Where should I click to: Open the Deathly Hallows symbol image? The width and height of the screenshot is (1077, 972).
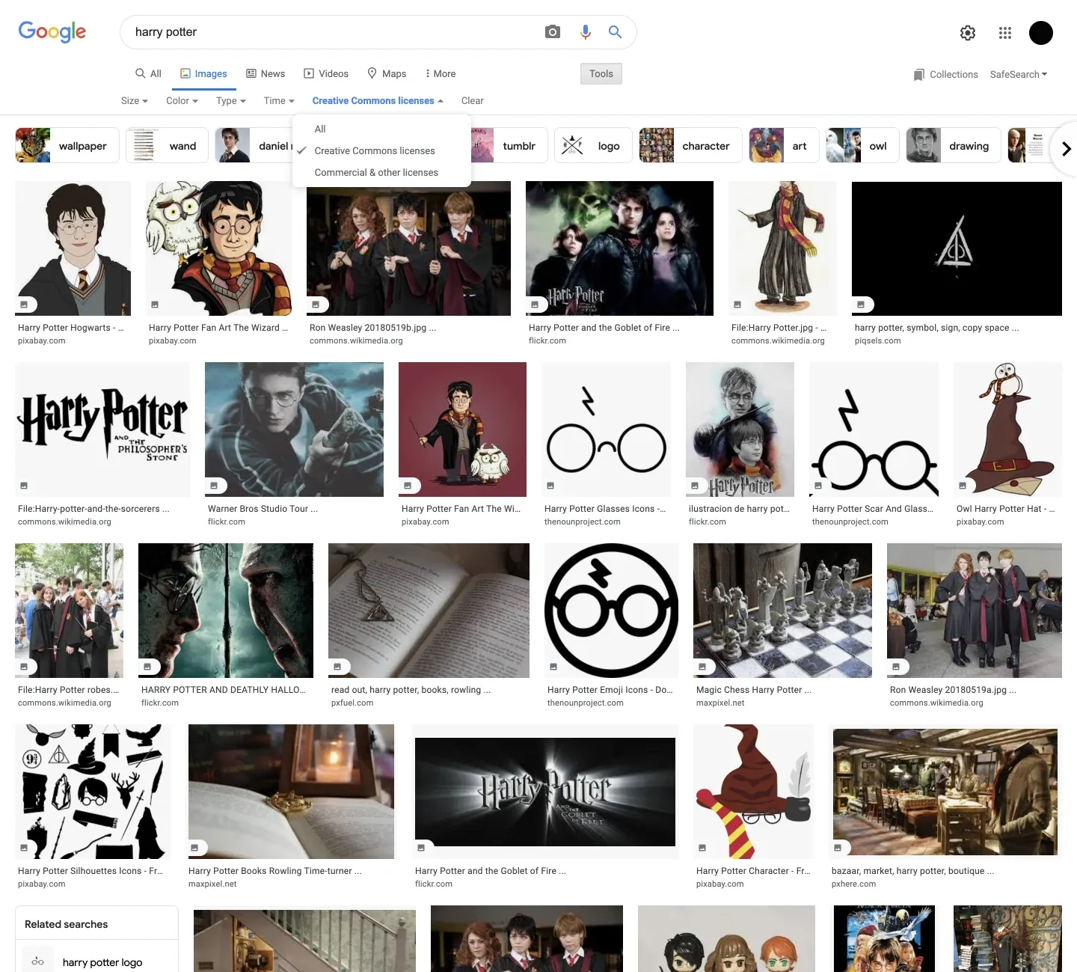[x=957, y=248]
